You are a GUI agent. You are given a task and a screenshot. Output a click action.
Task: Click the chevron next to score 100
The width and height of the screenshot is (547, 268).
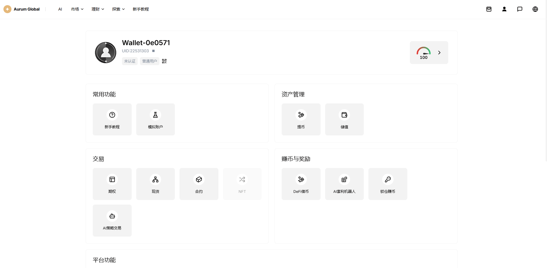(x=439, y=53)
